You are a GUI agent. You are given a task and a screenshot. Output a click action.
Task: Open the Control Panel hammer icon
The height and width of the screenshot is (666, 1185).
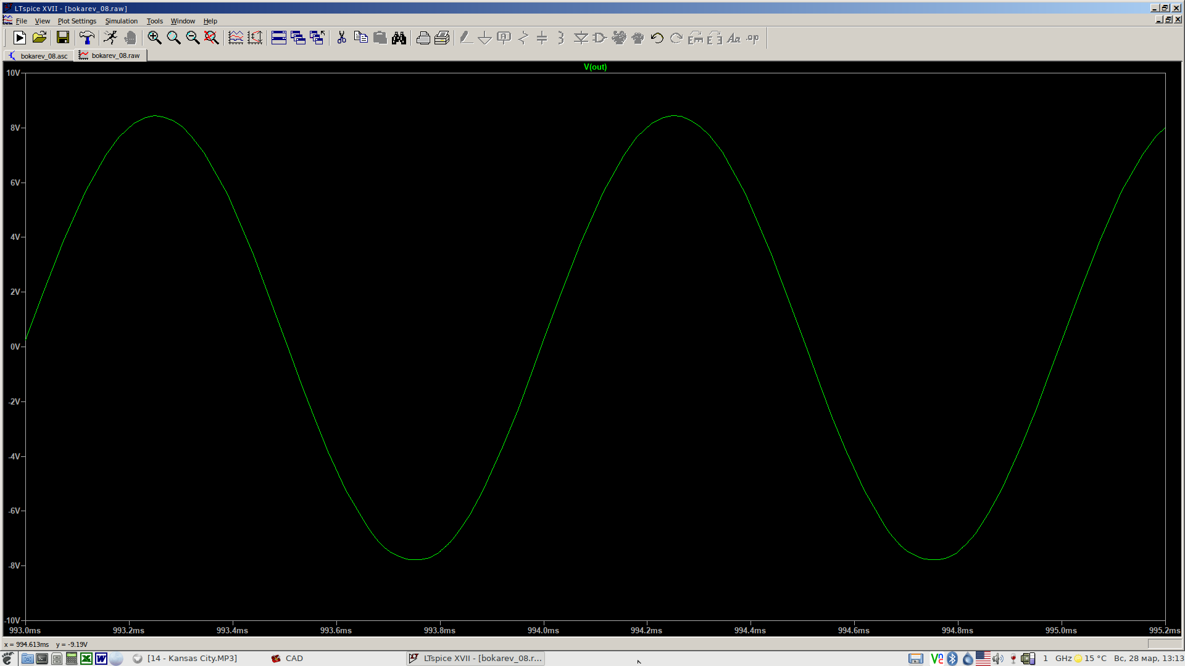tap(87, 38)
